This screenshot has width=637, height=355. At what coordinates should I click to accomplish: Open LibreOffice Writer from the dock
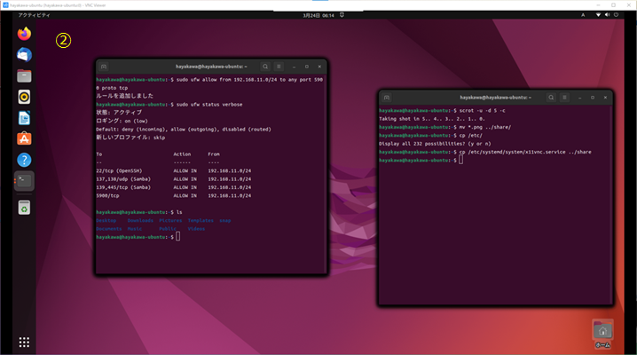pyautogui.click(x=24, y=117)
